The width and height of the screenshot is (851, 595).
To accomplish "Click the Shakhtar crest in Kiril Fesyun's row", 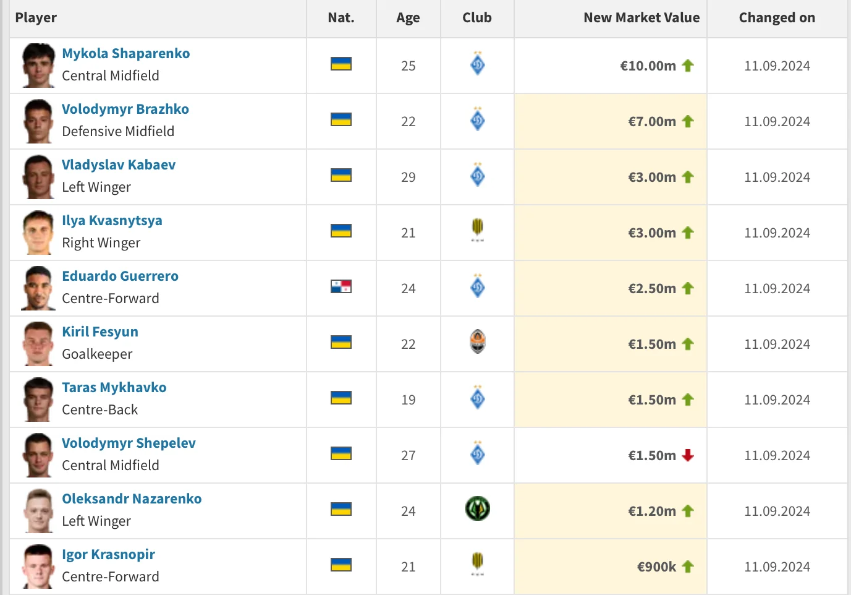I will point(478,342).
